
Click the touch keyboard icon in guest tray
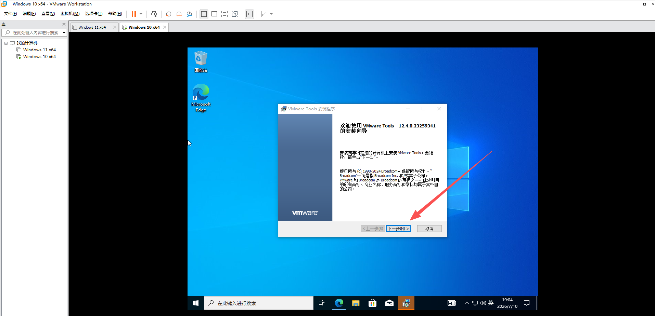[x=452, y=303]
